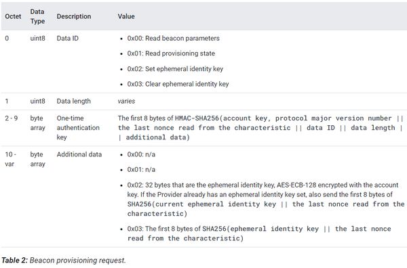
Task: Click 'Table 2: Beacon provisioning request.' caption
Action: click(x=64, y=261)
